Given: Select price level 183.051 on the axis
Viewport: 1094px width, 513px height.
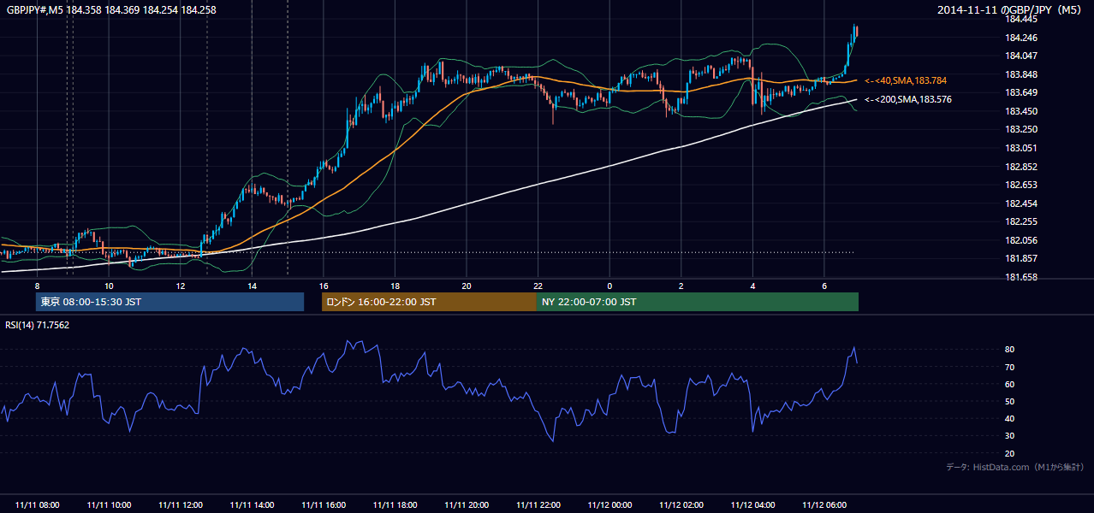Looking at the screenshot, I should click(1021, 148).
